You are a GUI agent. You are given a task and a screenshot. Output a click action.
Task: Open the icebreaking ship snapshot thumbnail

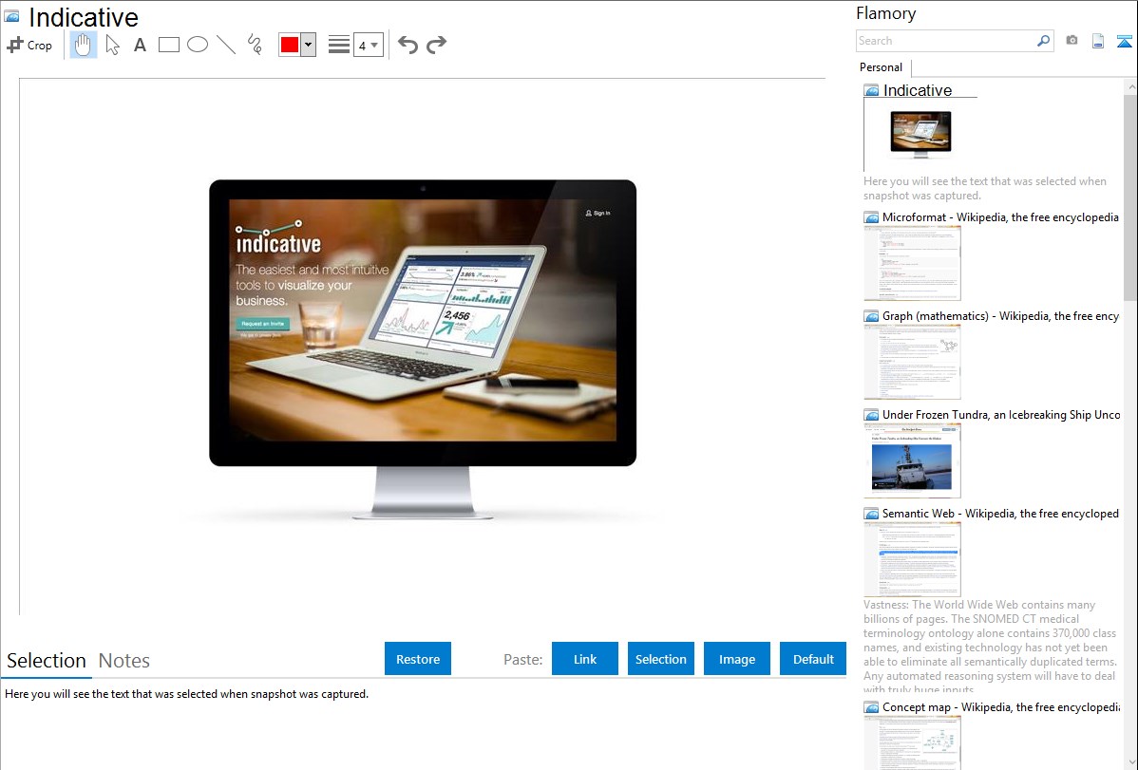tap(912, 460)
